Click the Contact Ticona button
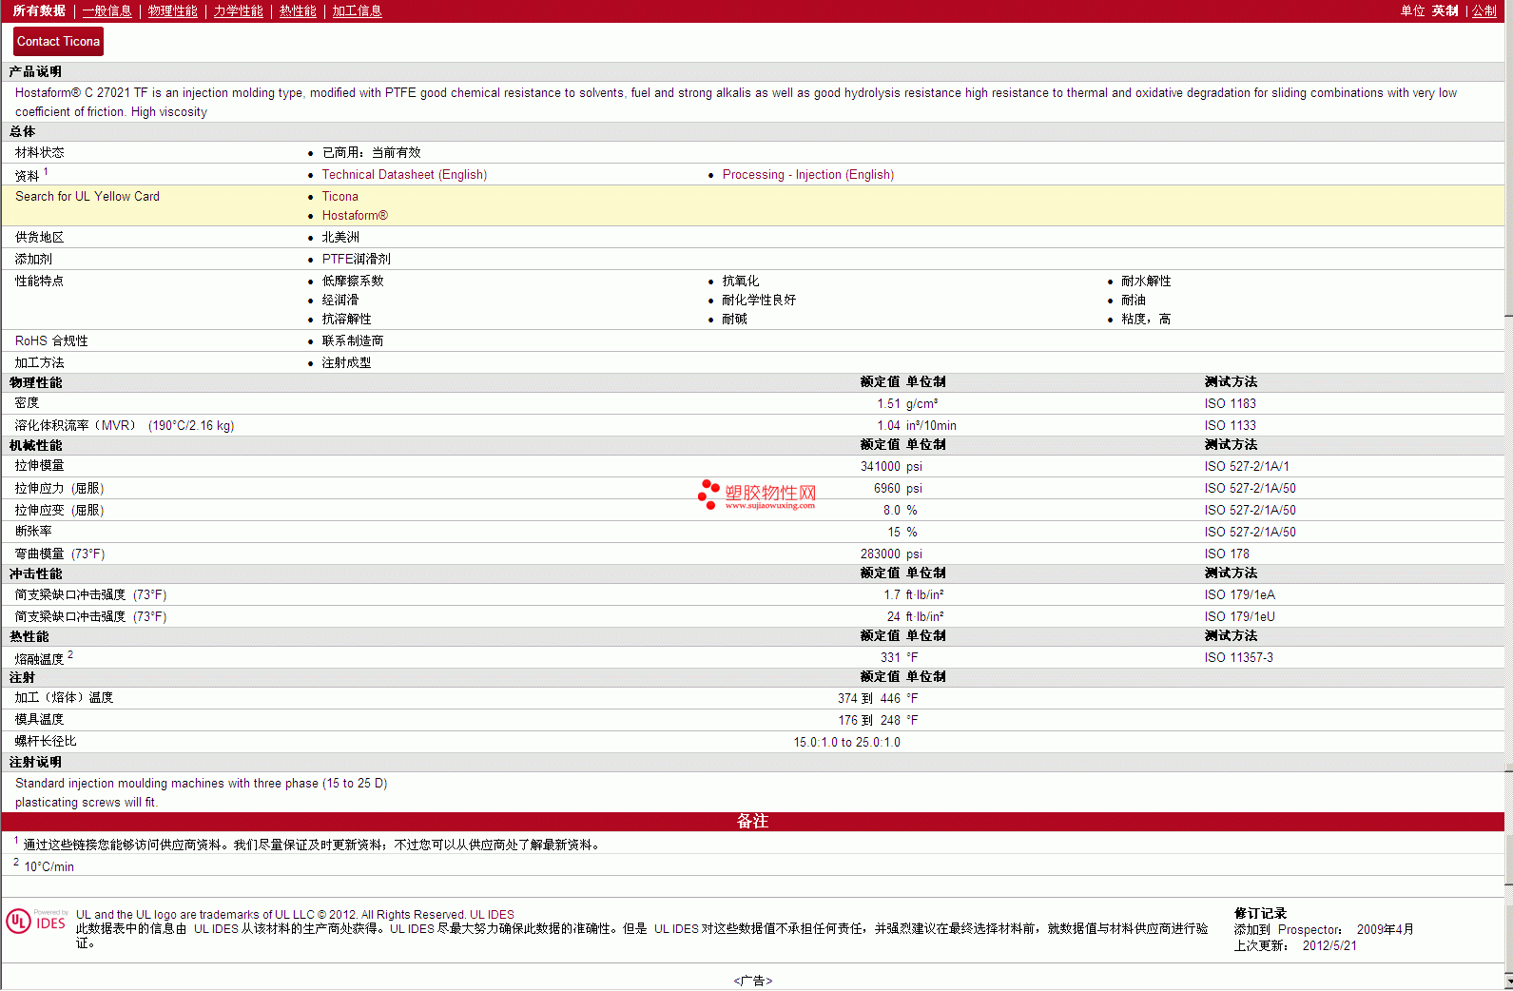 click(x=58, y=42)
